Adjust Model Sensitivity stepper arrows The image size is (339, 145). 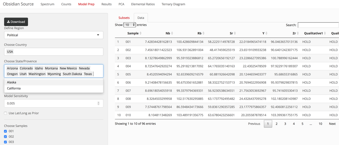click(98, 103)
